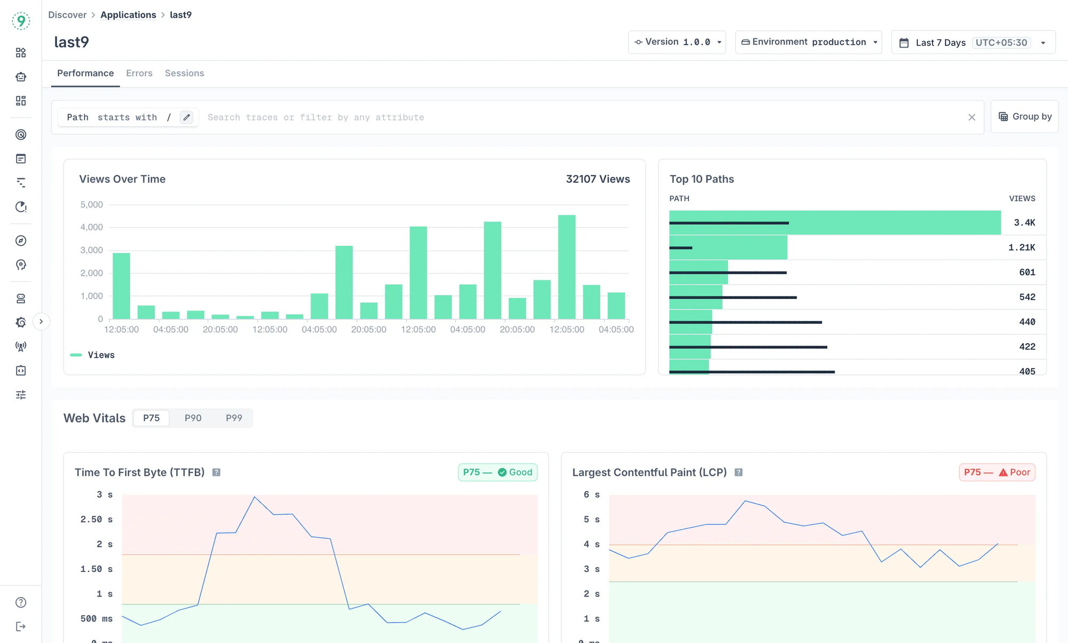Click the Group by button
The width and height of the screenshot is (1068, 643).
1024,116
